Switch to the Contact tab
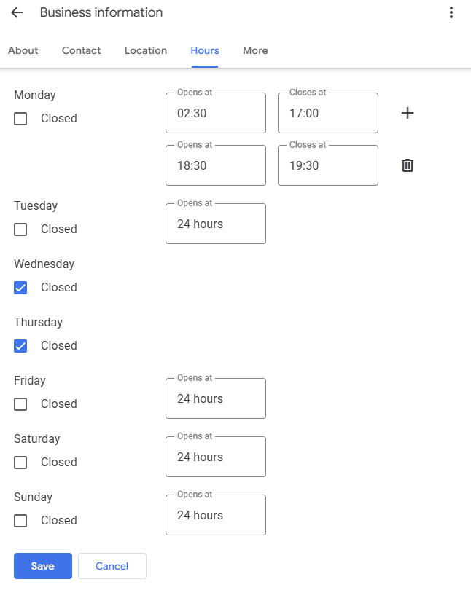 click(82, 50)
